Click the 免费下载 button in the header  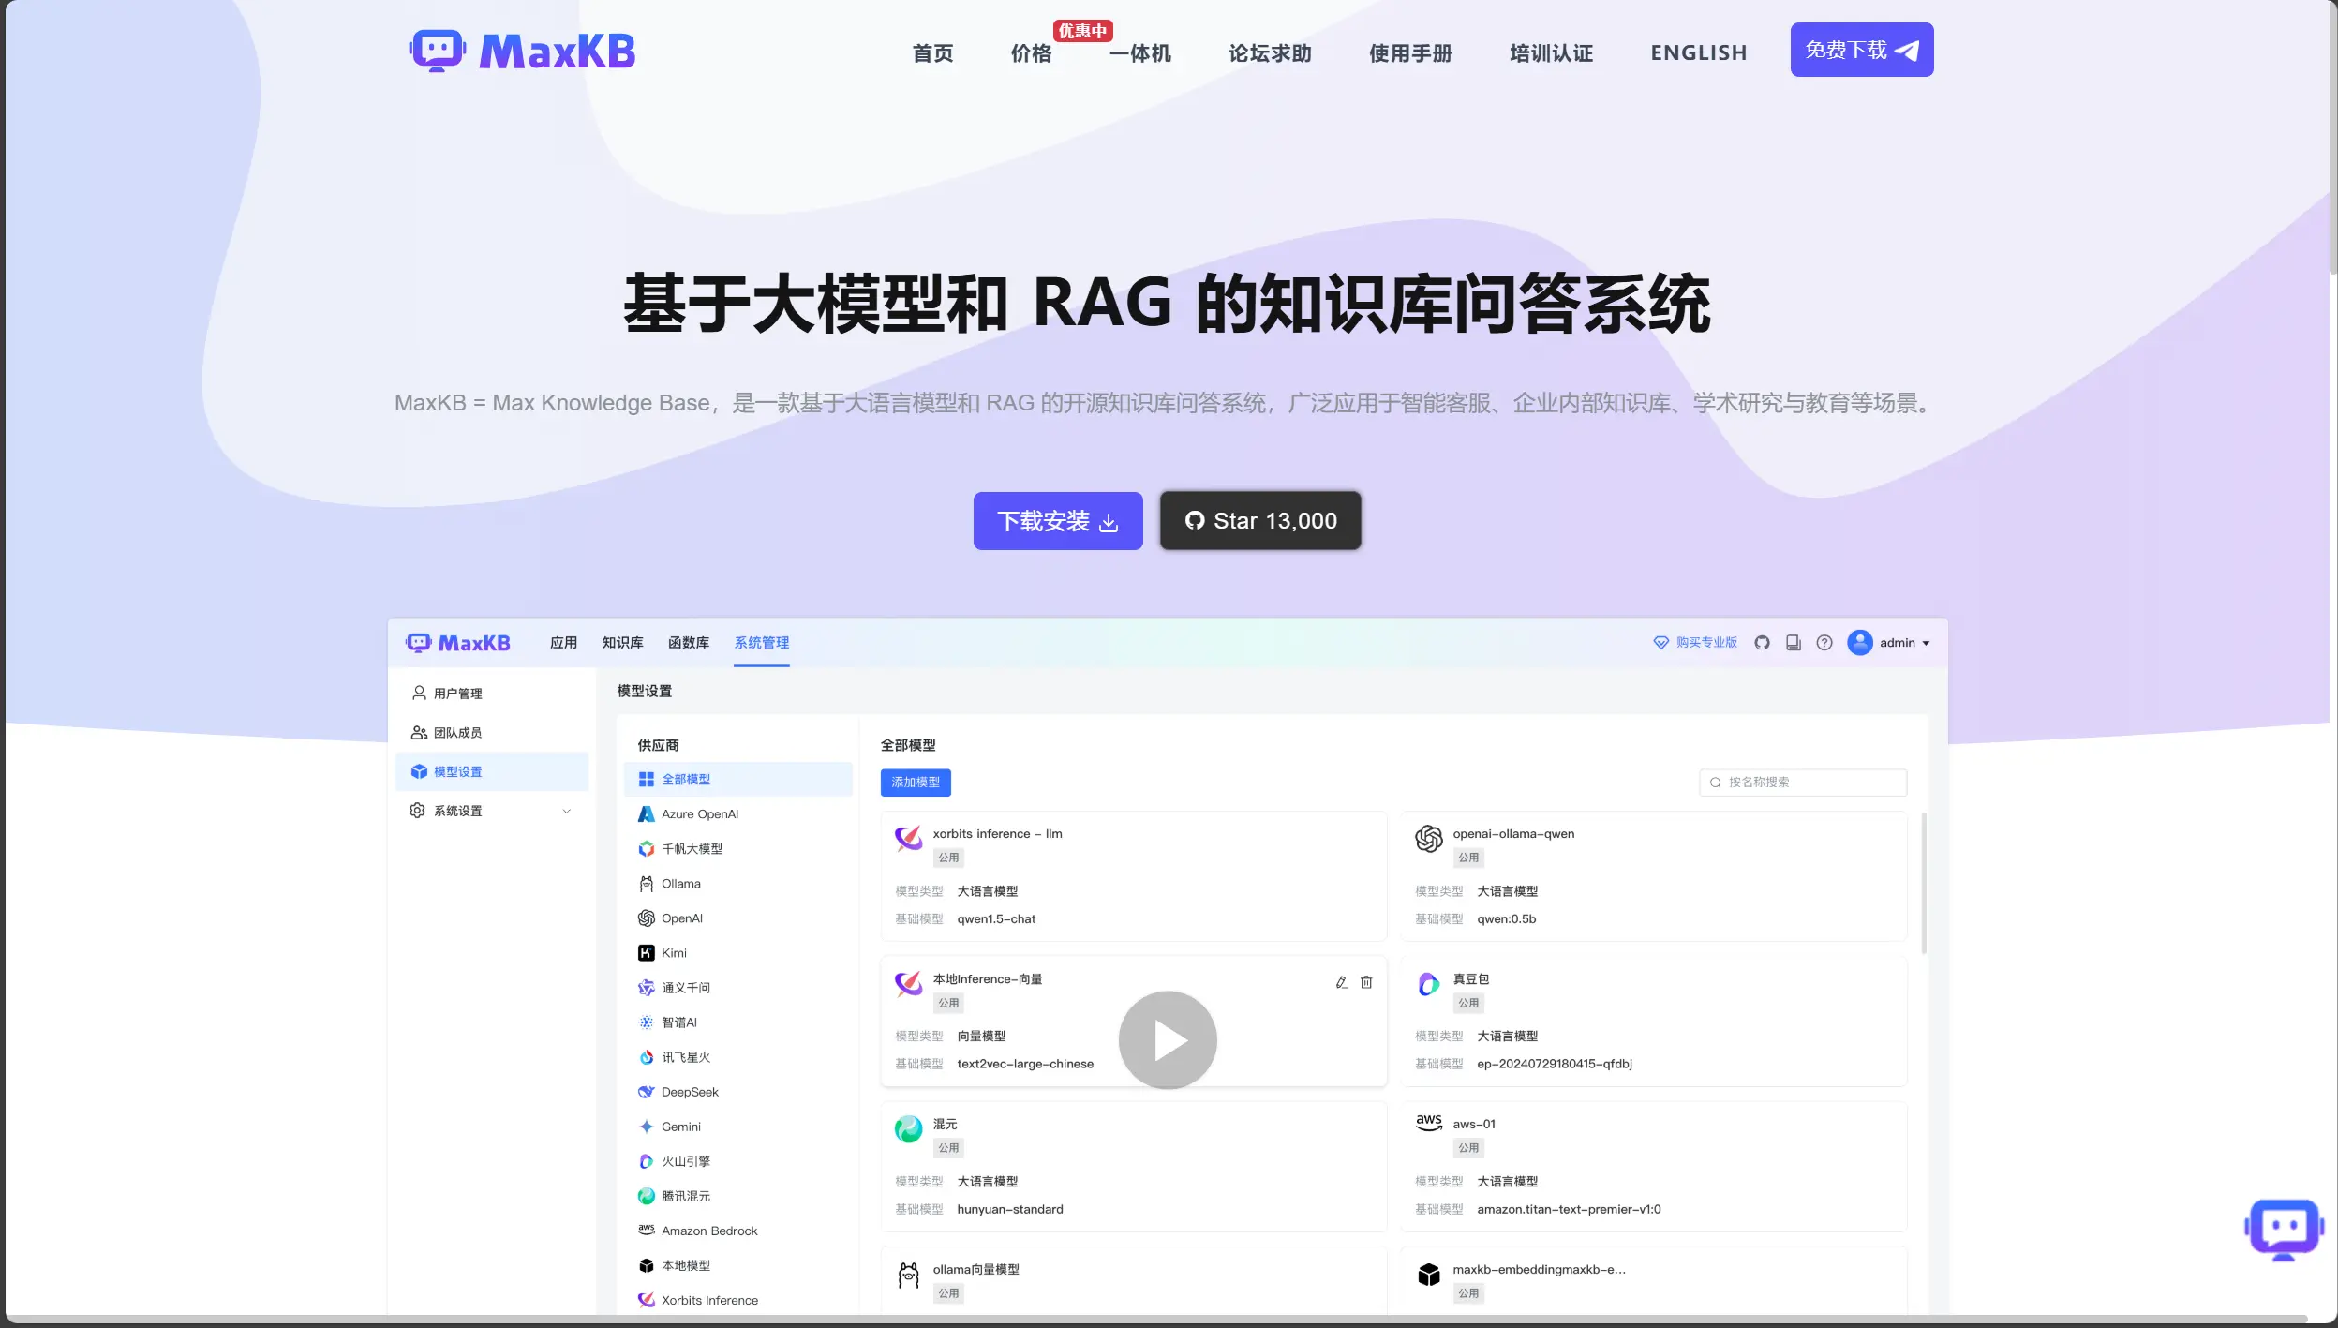tap(1861, 50)
